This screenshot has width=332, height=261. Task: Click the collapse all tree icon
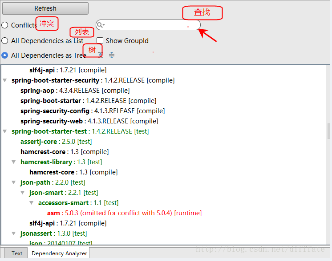pos(112,55)
